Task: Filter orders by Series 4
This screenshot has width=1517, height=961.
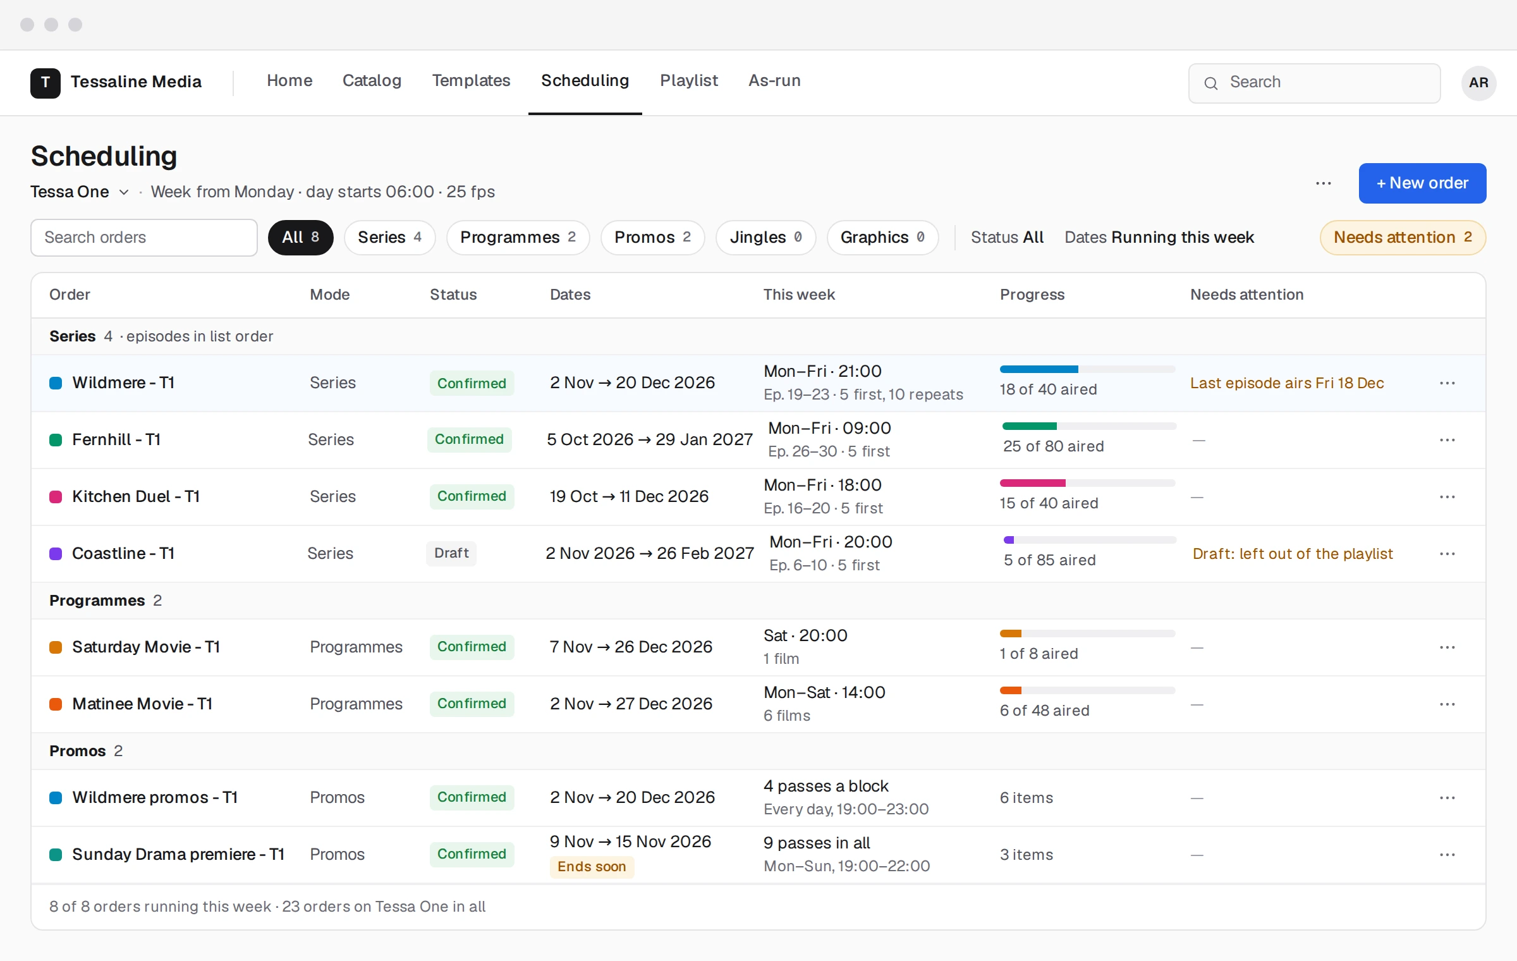Action: [389, 238]
